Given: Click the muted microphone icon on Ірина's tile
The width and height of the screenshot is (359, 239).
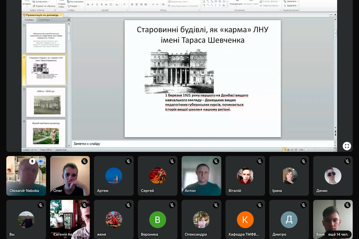Looking at the screenshot, I should point(304,161).
